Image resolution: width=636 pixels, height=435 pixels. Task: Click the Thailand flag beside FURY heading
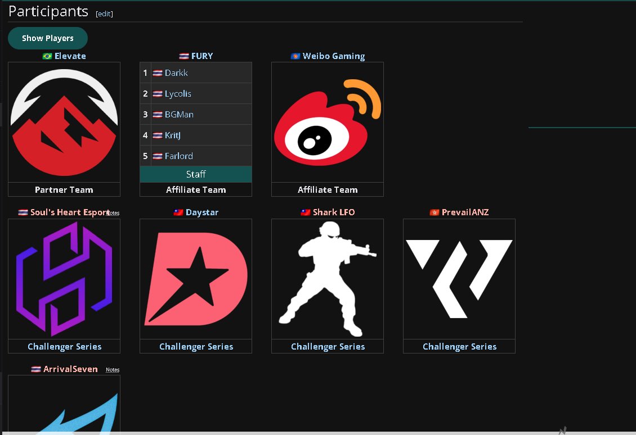183,56
